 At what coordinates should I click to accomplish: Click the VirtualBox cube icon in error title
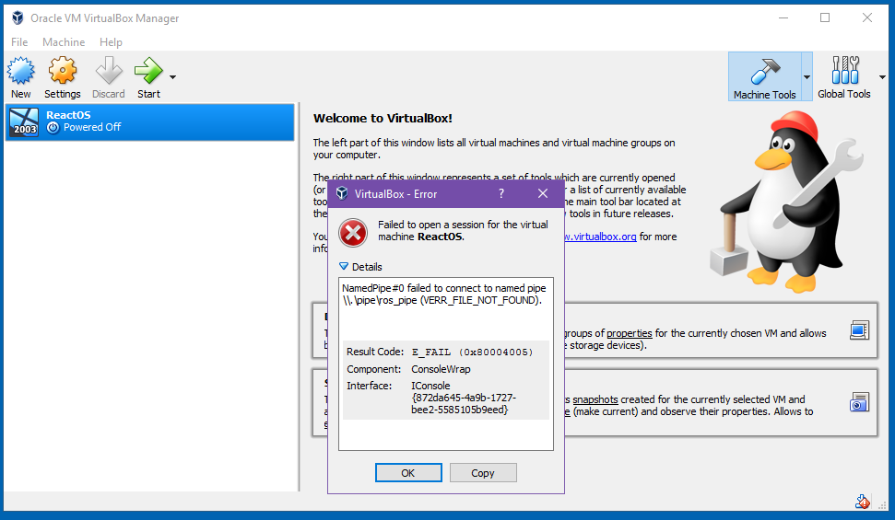click(x=342, y=193)
